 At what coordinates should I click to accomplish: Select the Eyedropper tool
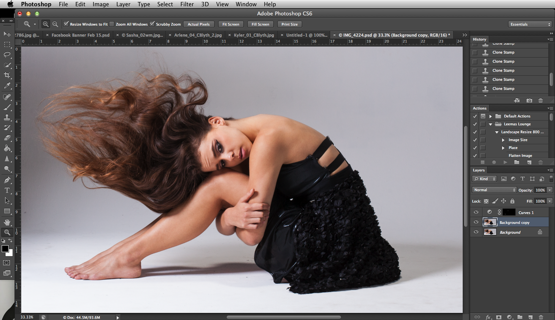tap(7, 86)
